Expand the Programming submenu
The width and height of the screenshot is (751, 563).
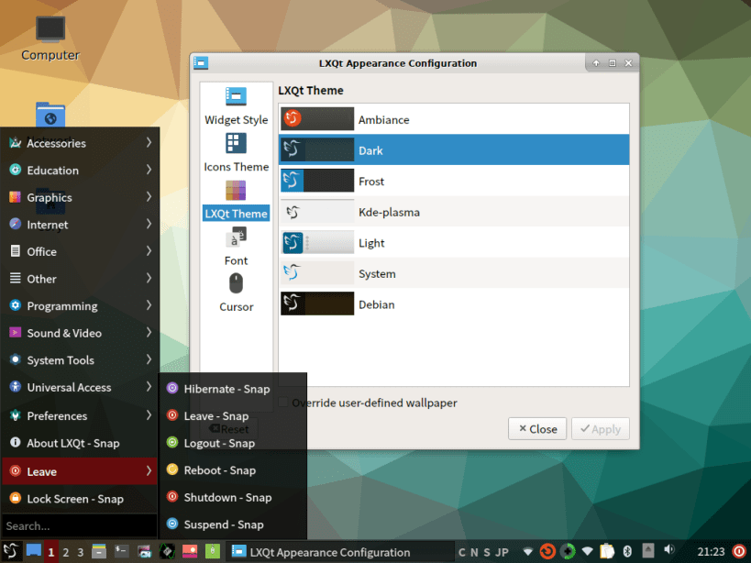coord(80,306)
